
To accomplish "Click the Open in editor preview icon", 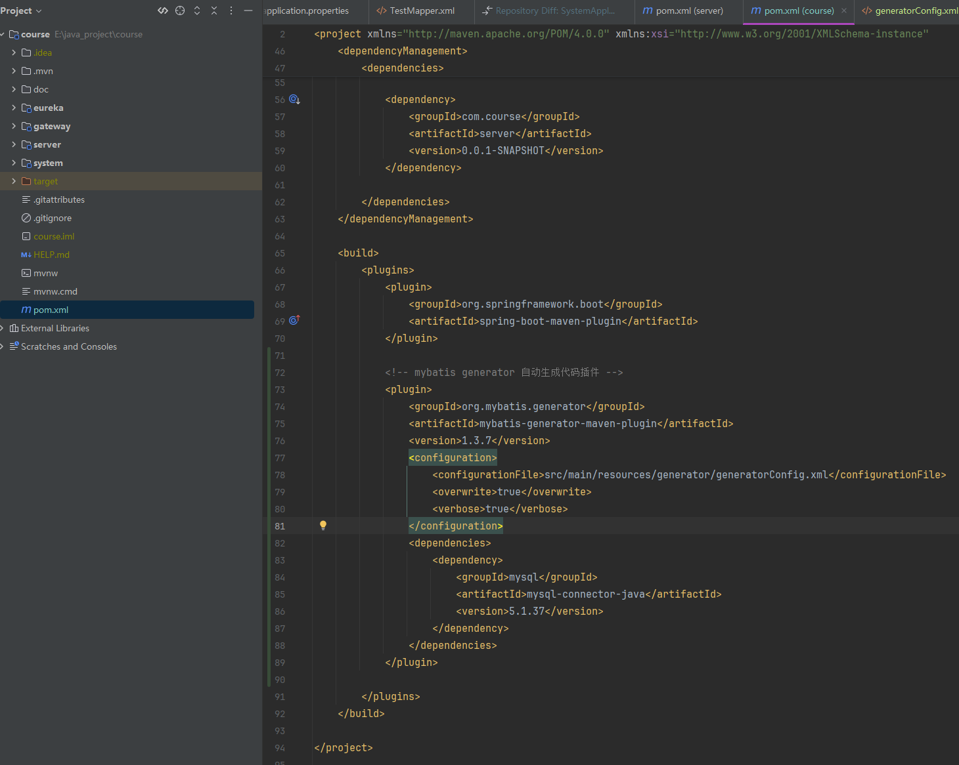I will [163, 10].
